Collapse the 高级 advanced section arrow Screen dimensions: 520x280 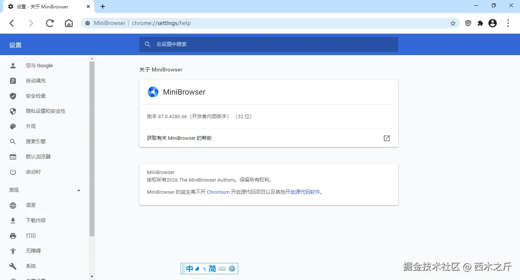pos(79,190)
